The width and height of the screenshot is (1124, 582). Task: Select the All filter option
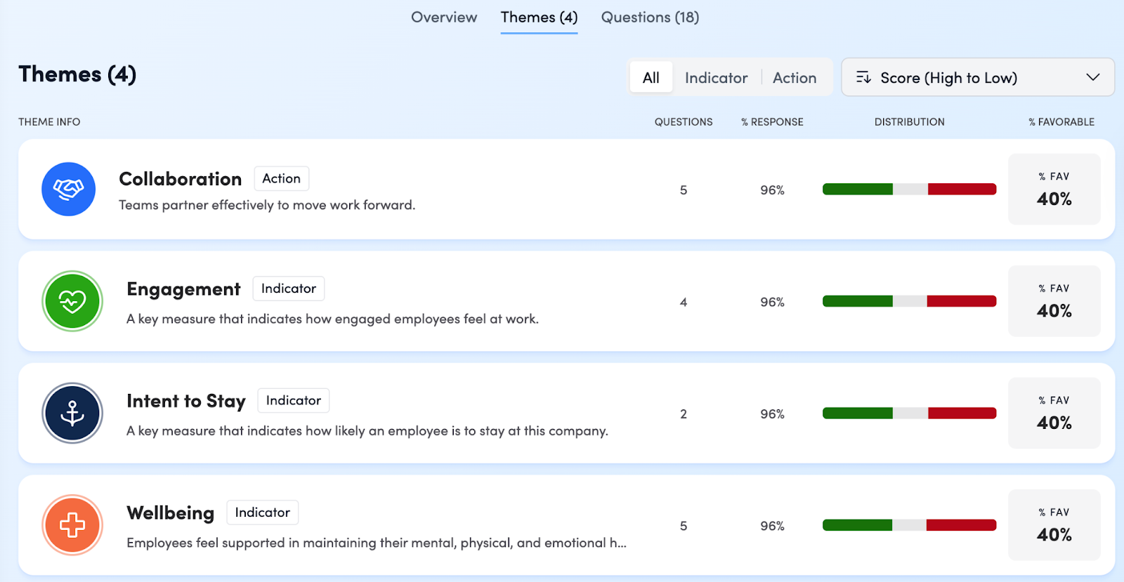coord(651,77)
